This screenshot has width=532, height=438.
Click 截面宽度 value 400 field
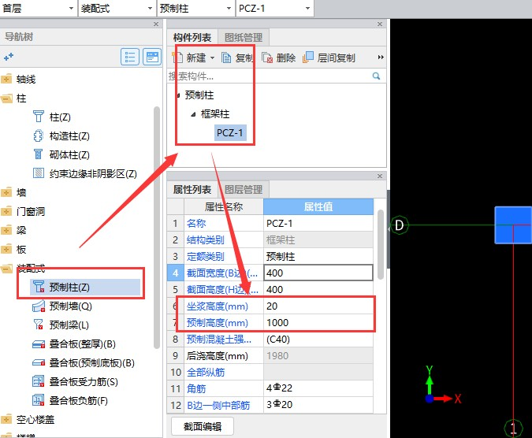click(318, 273)
